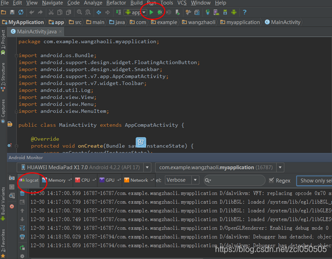Click the Make Project icon
The height and width of the screenshot is (259, 332).
[x=118, y=12]
